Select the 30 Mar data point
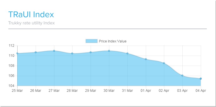 pyautogui.click(x=109, y=51)
